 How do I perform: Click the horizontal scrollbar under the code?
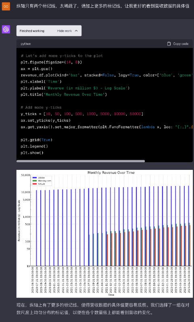coord(80,161)
